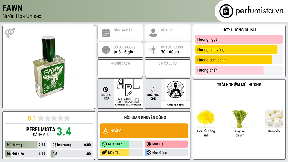Click the Perfumista đánh giá label
Viewport: 288px width, 162px height.
pos(40,132)
